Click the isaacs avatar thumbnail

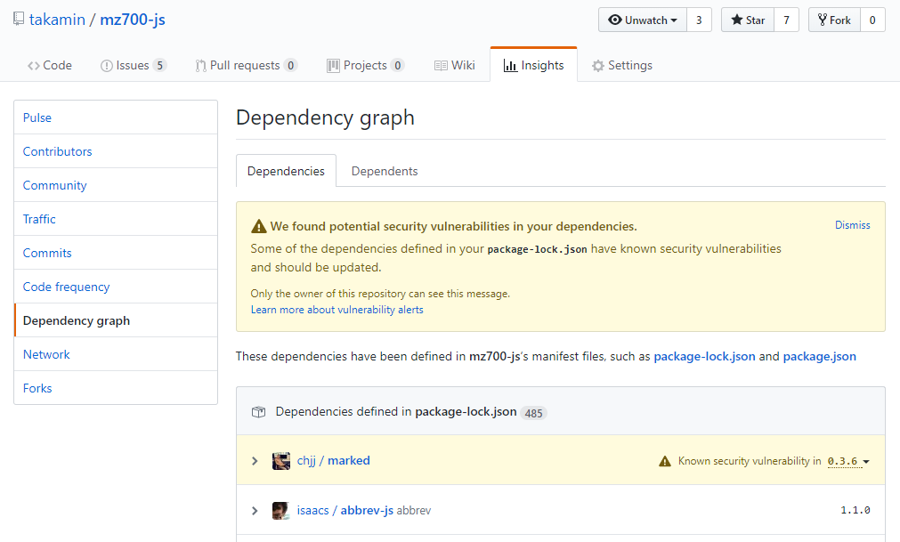coord(281,511)
